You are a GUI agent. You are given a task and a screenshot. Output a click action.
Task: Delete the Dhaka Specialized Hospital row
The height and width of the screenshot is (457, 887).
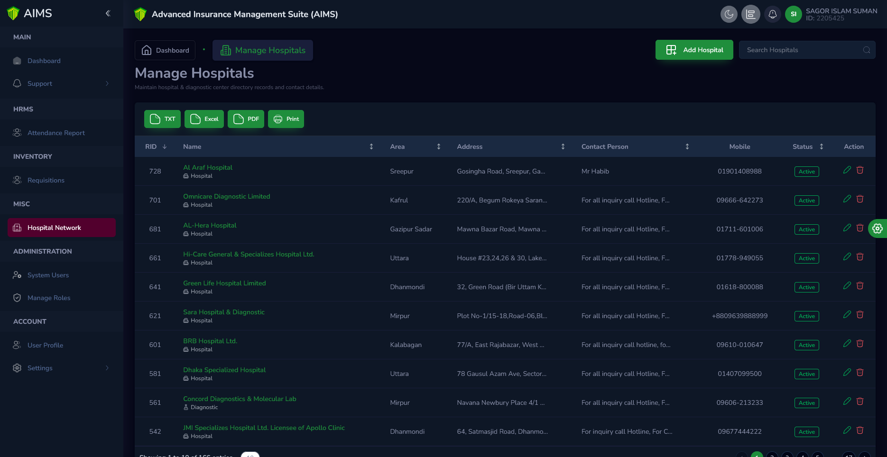tap(860, 373)
